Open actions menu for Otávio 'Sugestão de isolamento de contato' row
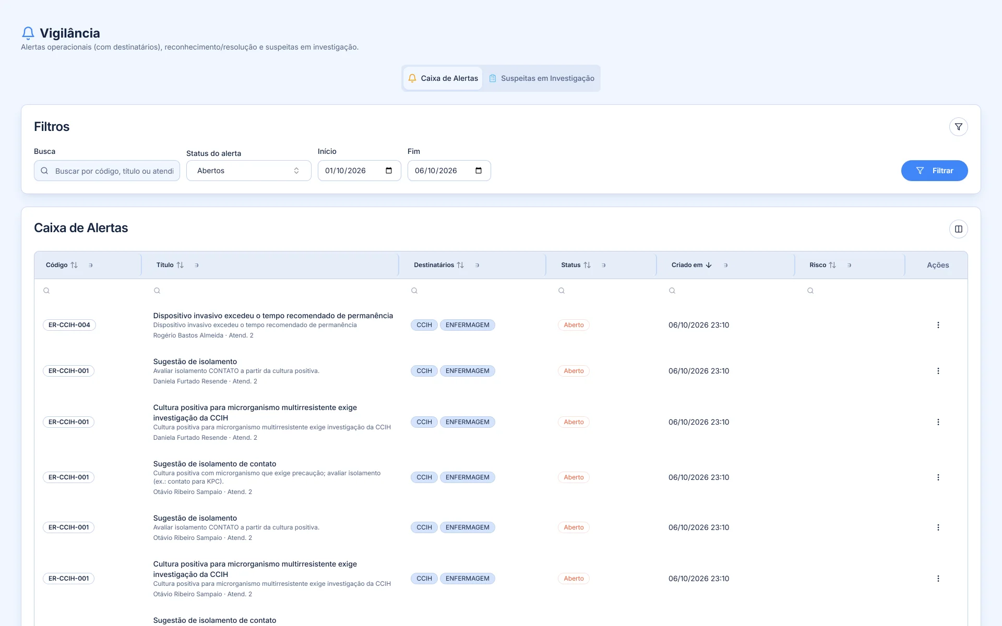1002x626 pixels. coord(938,477)
